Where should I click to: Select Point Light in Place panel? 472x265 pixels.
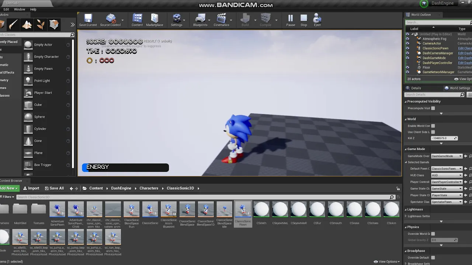point(47,81)
